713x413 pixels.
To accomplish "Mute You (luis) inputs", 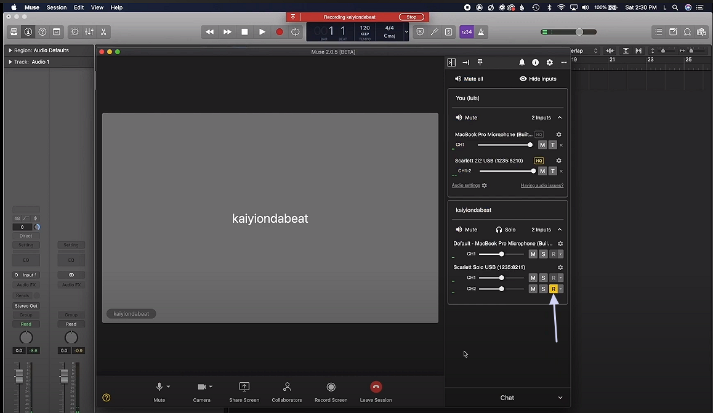I will click(x=467, y=118).
